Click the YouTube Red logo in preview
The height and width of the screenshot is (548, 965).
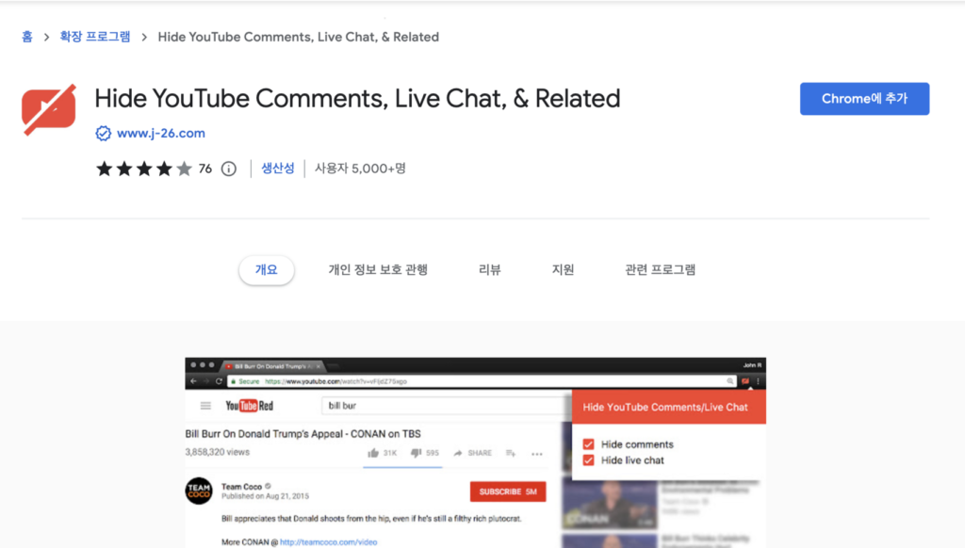(249, 406)
